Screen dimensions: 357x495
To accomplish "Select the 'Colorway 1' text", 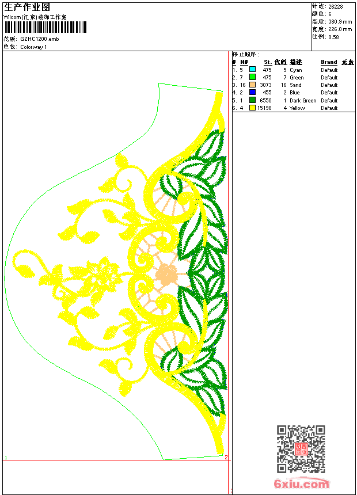I will pyautogui.click(x=33, y=47).
